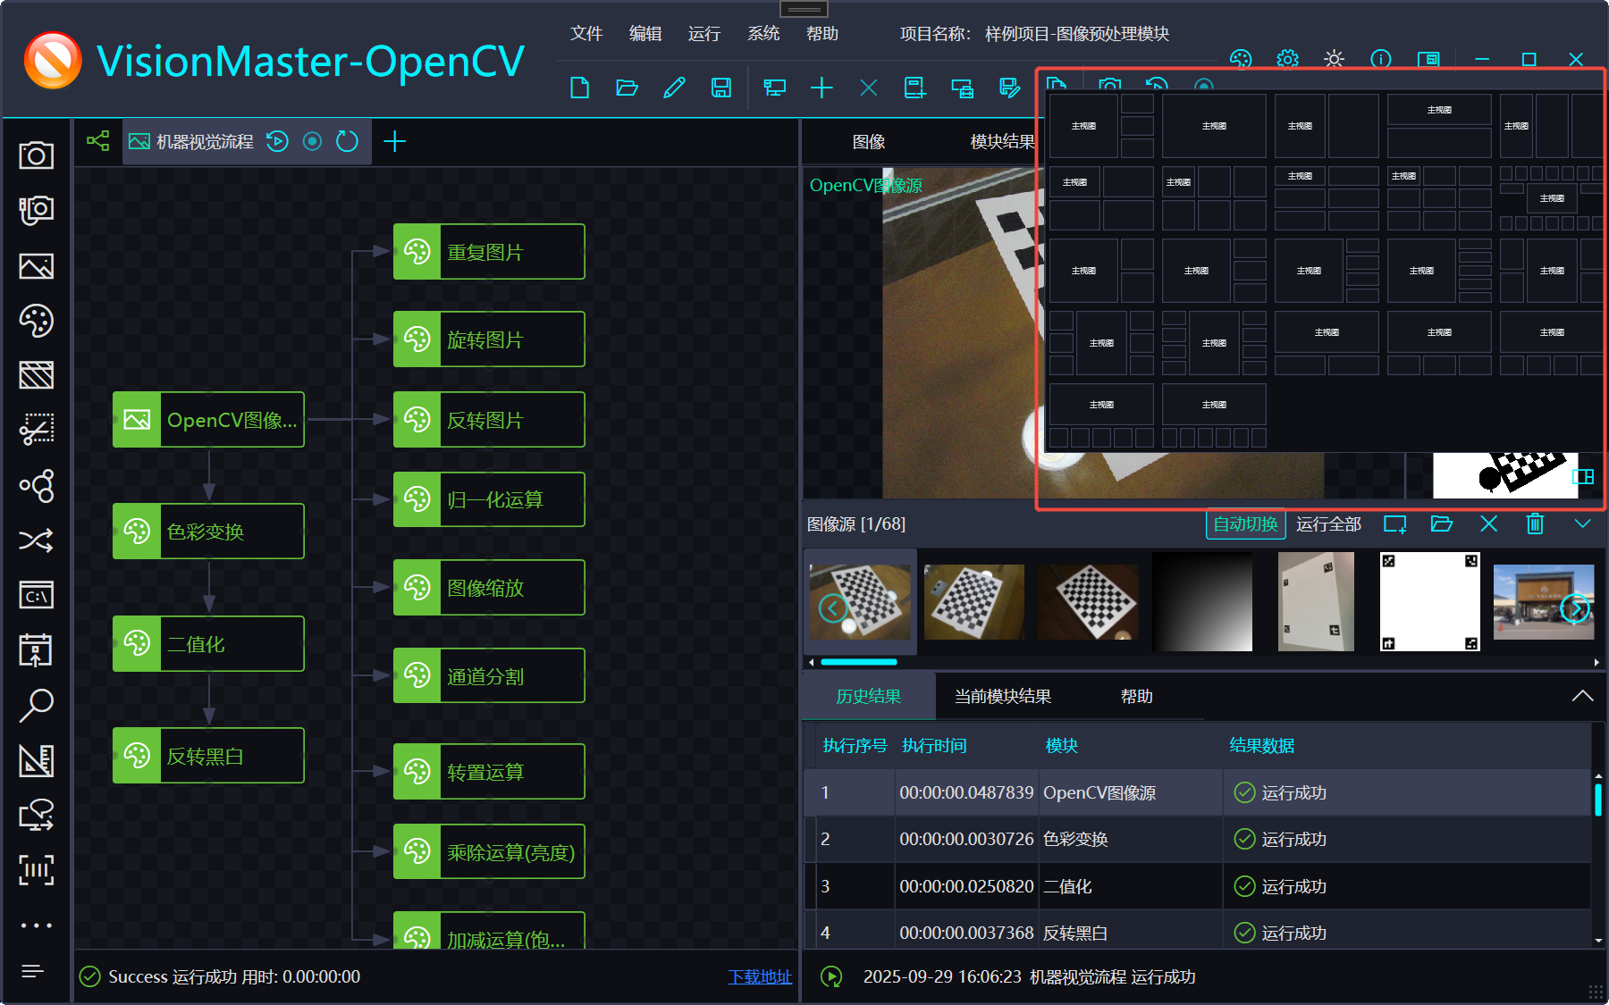Viewport: 1609px width, 1005px height.
Task: Click the monitor display toolbar icon
Action: click(x=774, y=88)
